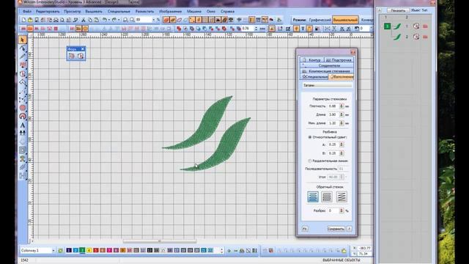Click the Сохранить button

point(336,229)
